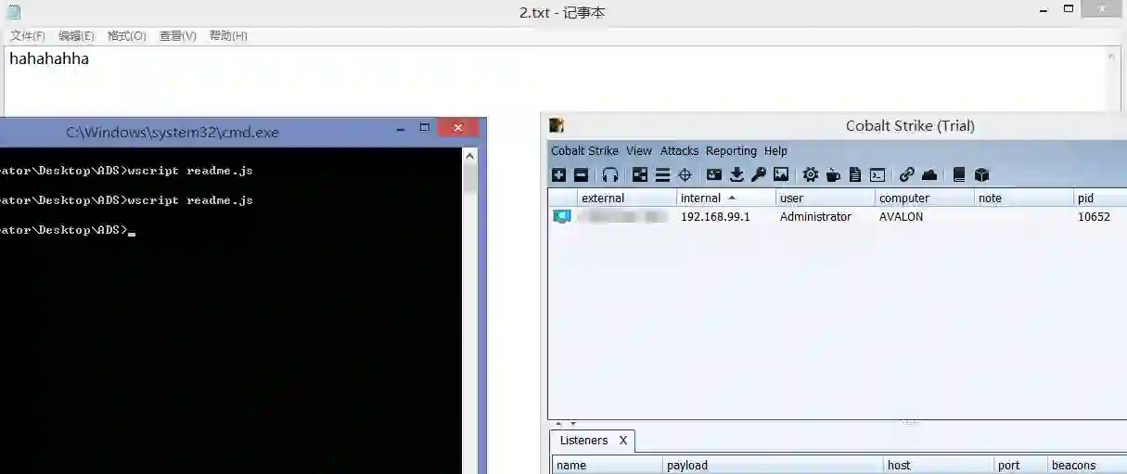This screenshot has width=1127, height=474.
Task: Sort listeners by name column
Action: tap(608, 465)
